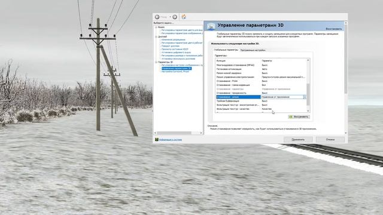The height and width of the screenshot is (215, 383).
Task: Select the Сглаживание - гамма-коррекция row
Action: (x=261, y=85)
